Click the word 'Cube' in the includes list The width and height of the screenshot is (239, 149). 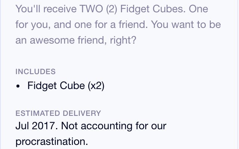click(72, 86)
